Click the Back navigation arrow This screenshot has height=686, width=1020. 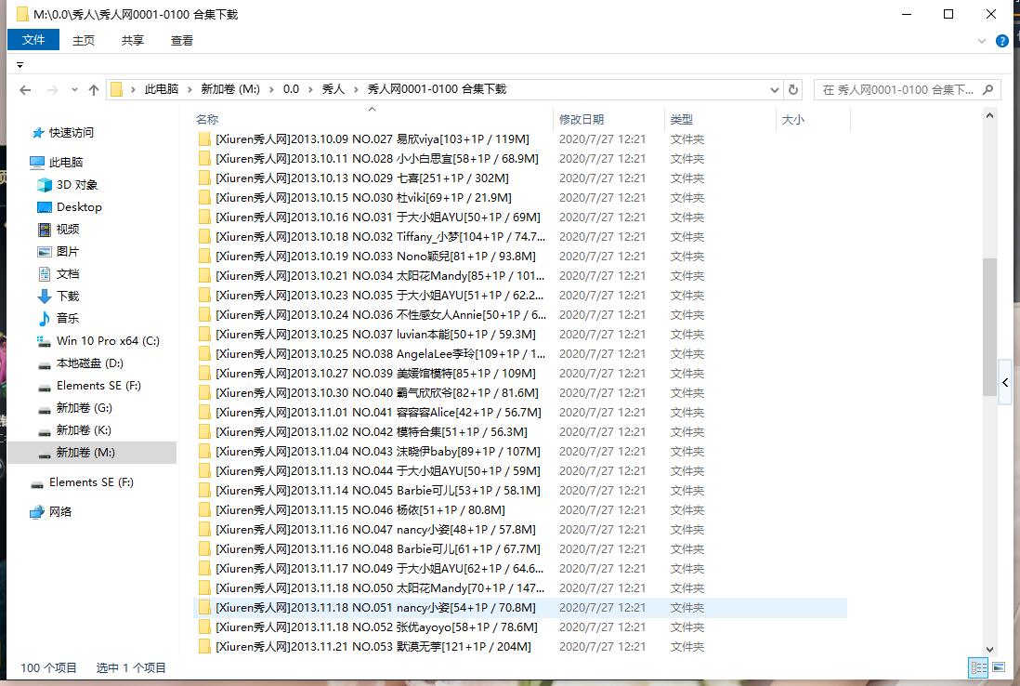[x=25, y=90]
